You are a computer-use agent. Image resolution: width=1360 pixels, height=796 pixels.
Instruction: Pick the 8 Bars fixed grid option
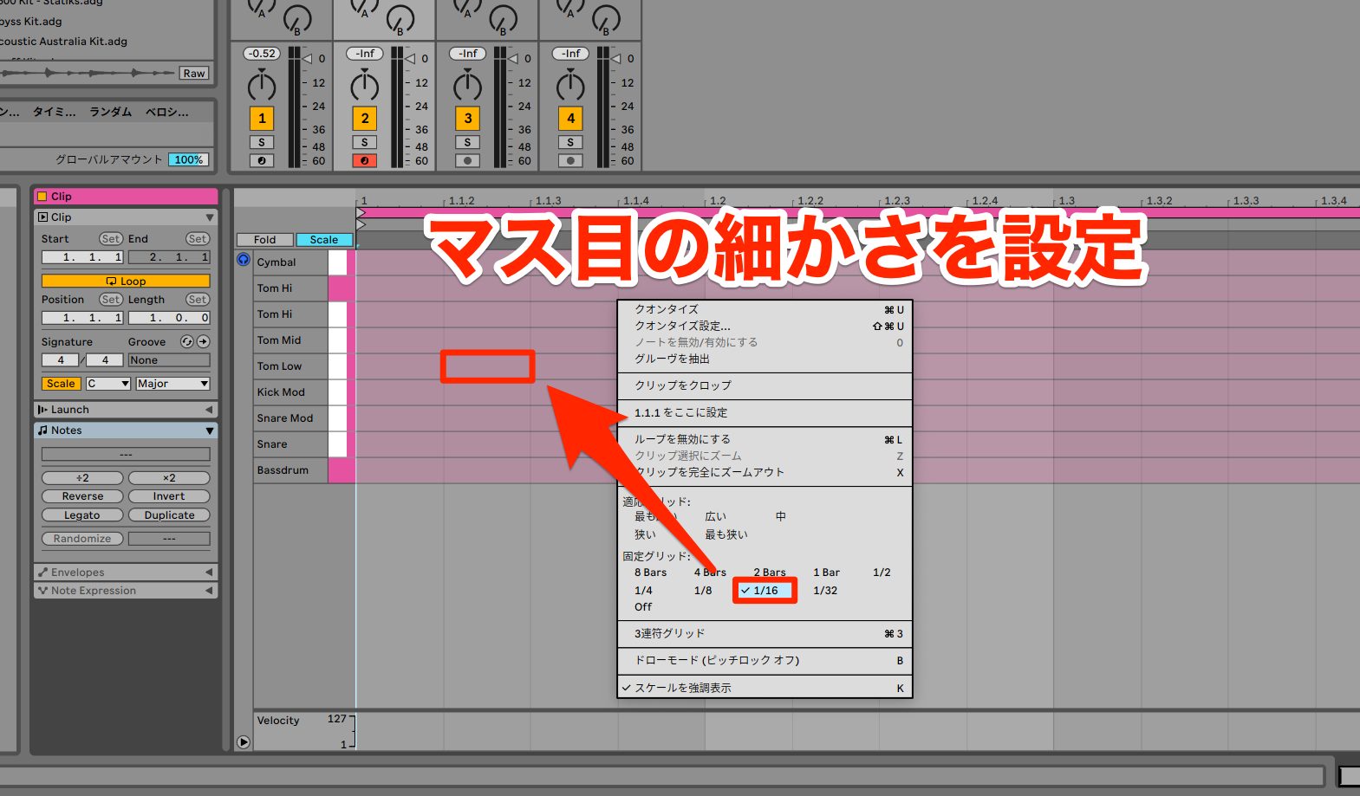tap(650, 573)
